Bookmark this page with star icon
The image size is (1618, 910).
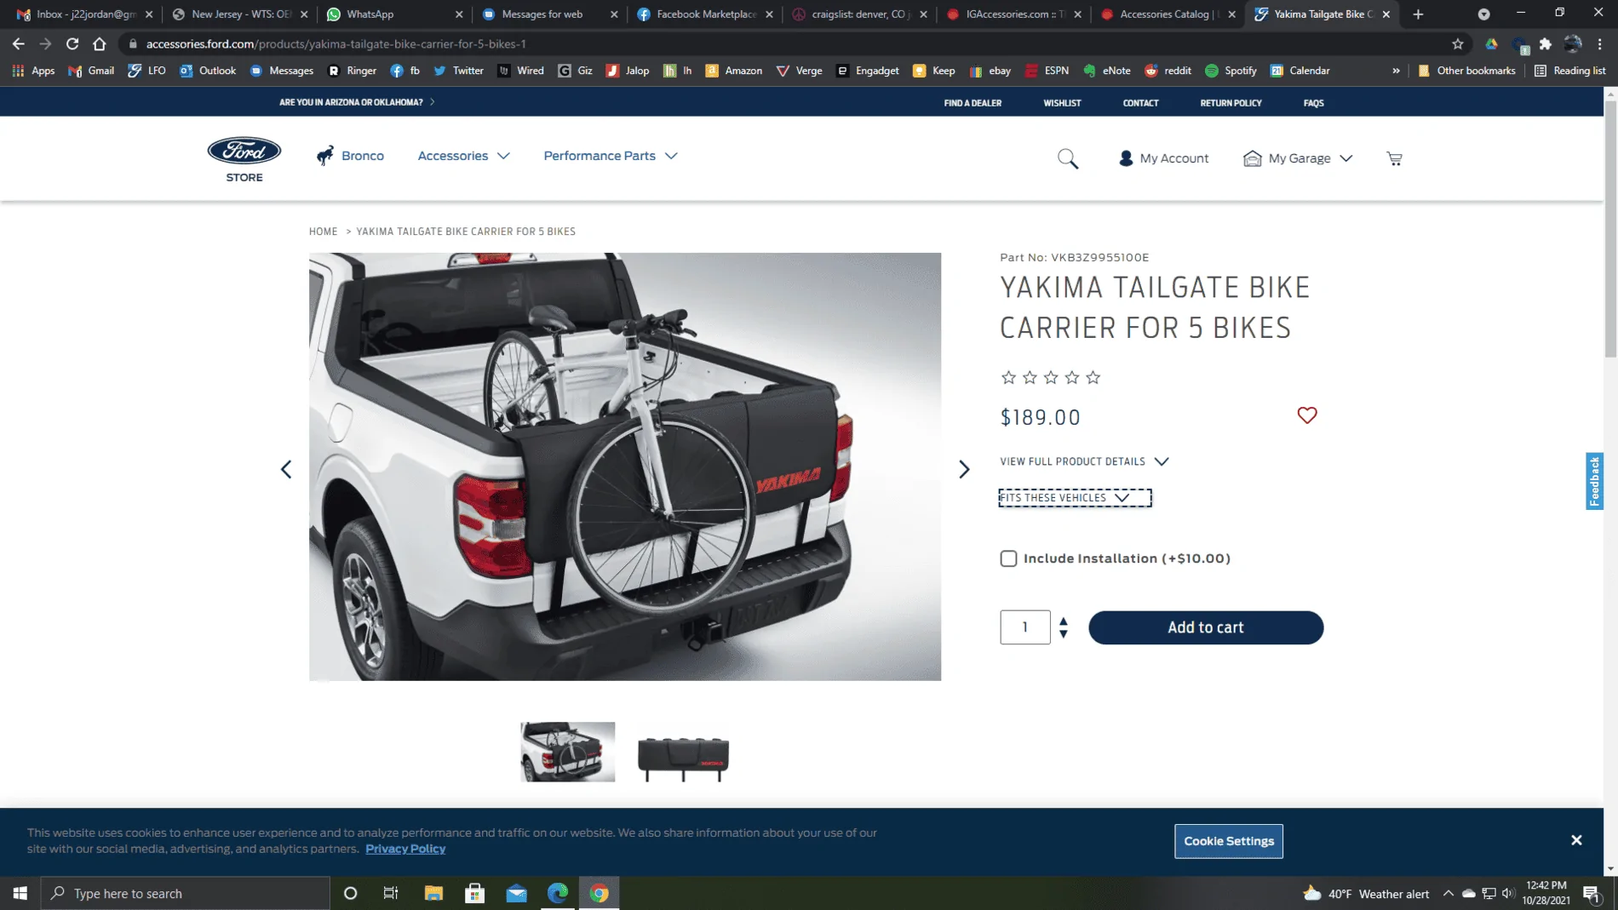(1458, 43)
